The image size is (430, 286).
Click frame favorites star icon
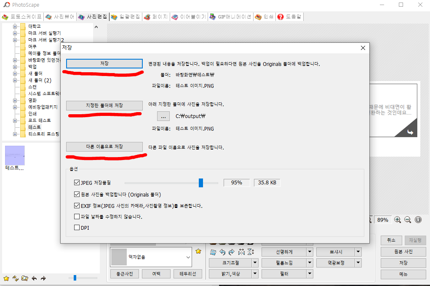198,251
